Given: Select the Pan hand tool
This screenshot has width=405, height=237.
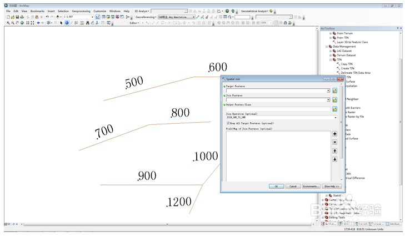Looking at the screenshot, I should [17, 23].
